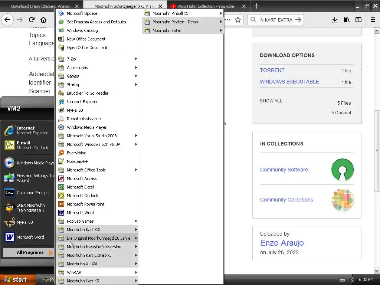Viewport: 380px width, 285px height.
Task: Open Microsoft PowerPoint from programs list
Action: pos(97,204)
